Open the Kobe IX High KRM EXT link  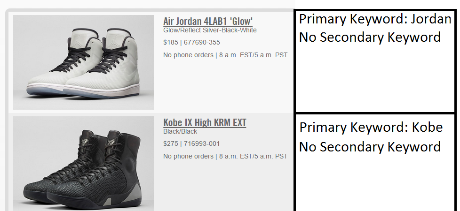pos(205,123)
